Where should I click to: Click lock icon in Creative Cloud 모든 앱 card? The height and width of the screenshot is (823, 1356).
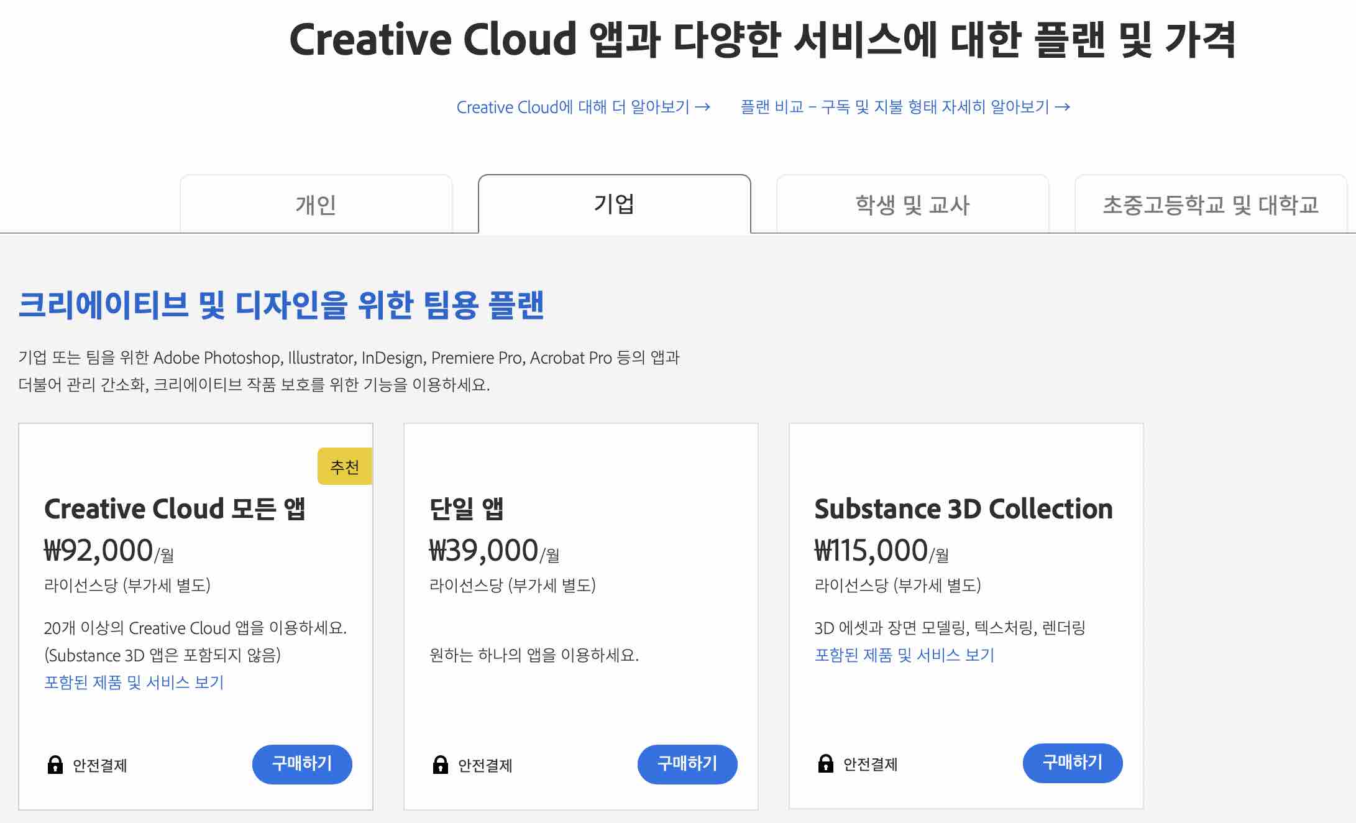[55, 765]
